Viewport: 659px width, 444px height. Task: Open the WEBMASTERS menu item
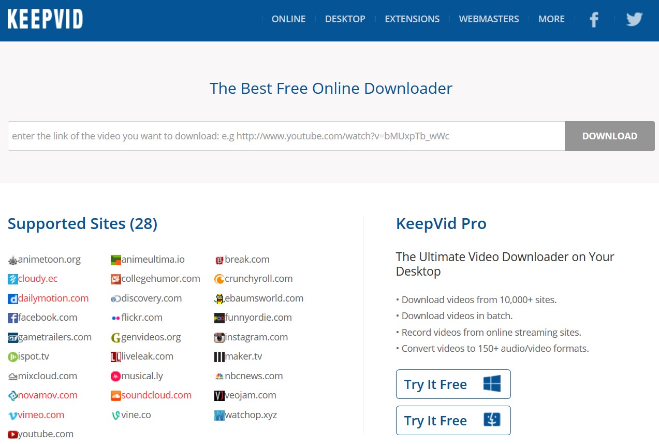point(489,19)
